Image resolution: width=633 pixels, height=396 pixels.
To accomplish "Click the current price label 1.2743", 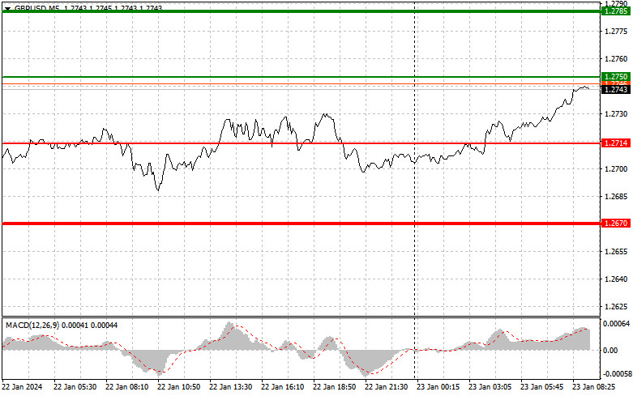I will 615,90.
